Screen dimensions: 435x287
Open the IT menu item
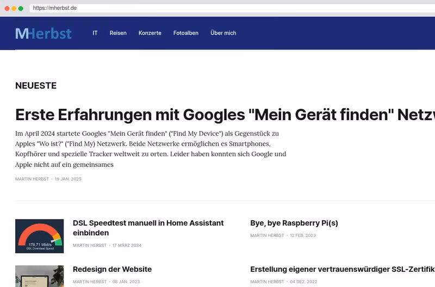[x=95, y=33]
